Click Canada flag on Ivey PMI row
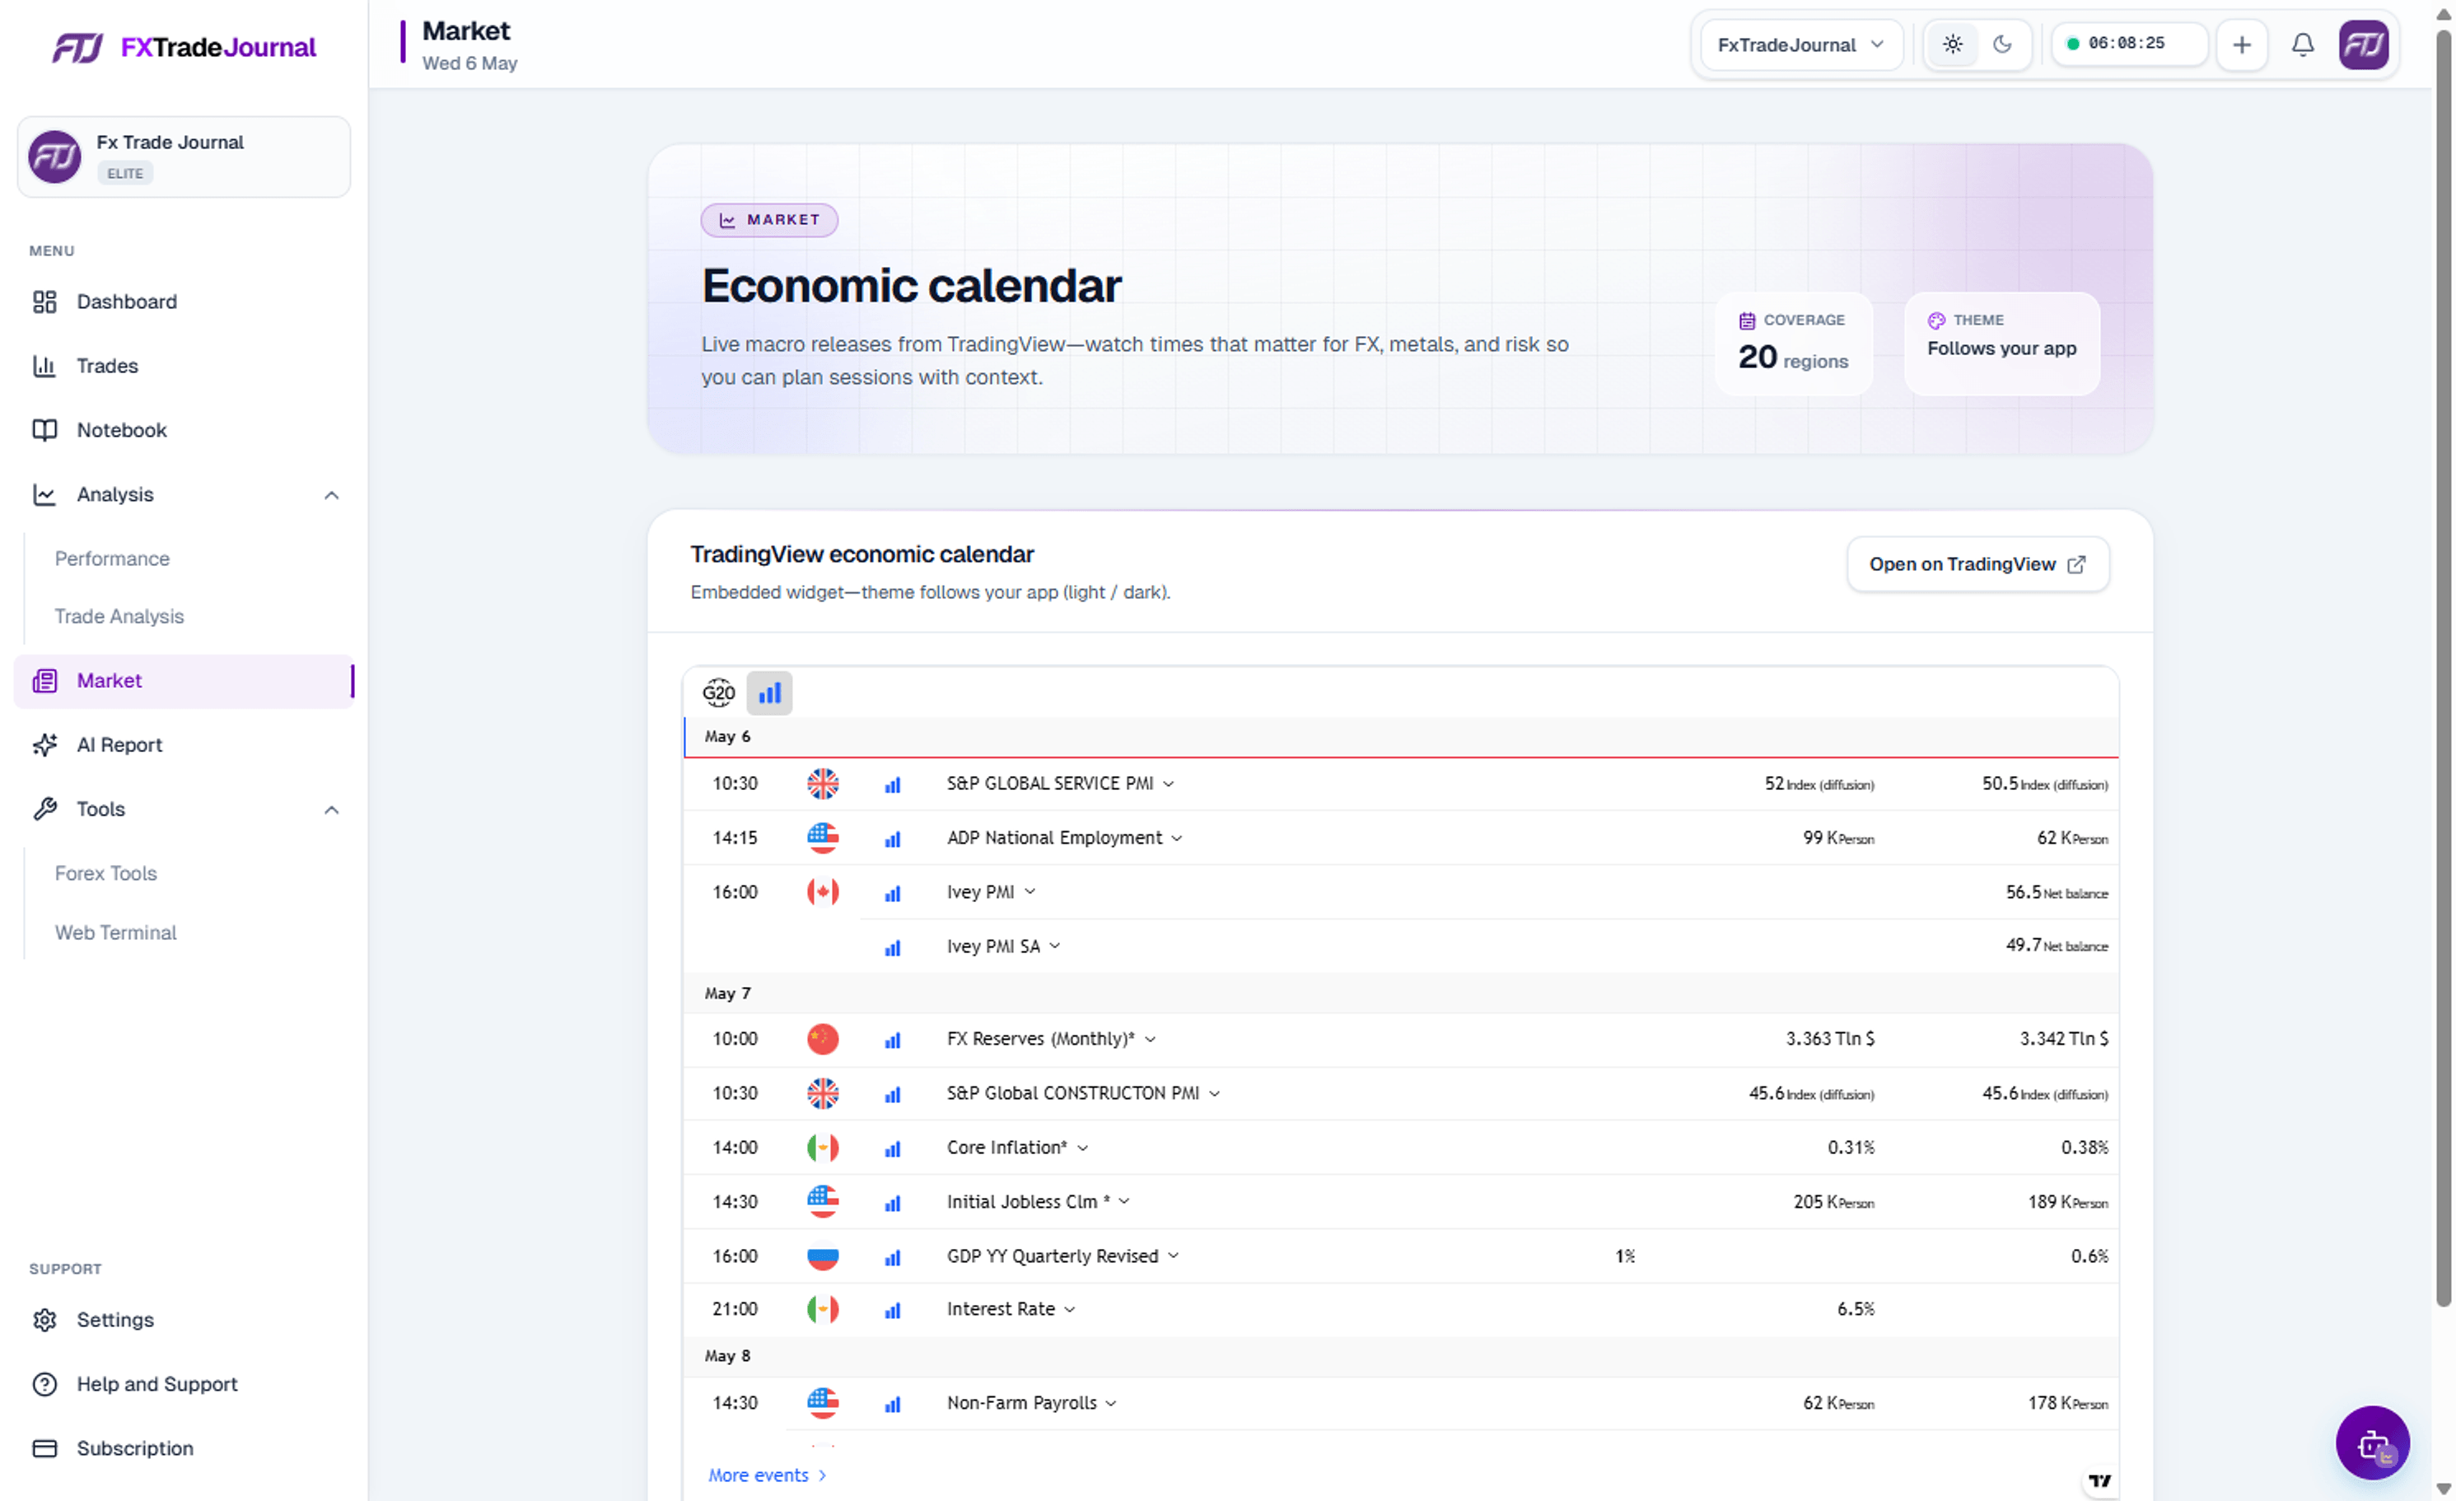This screenshot has width=2456, height=1501. point(822,892)
